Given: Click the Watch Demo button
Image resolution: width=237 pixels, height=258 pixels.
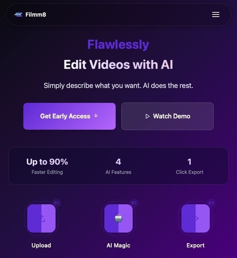Looking at the screenshot, I should pos(168,116).
